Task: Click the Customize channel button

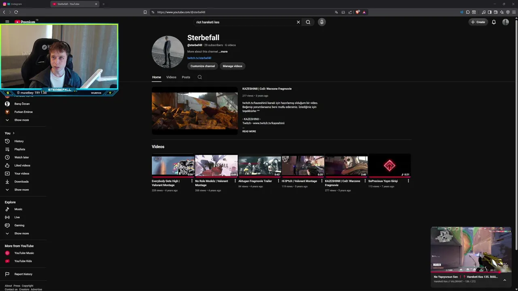Action: (x=203, y=66)
